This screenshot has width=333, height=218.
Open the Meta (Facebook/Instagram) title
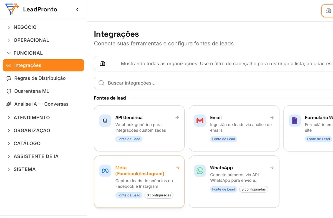(x=140, y=171)
